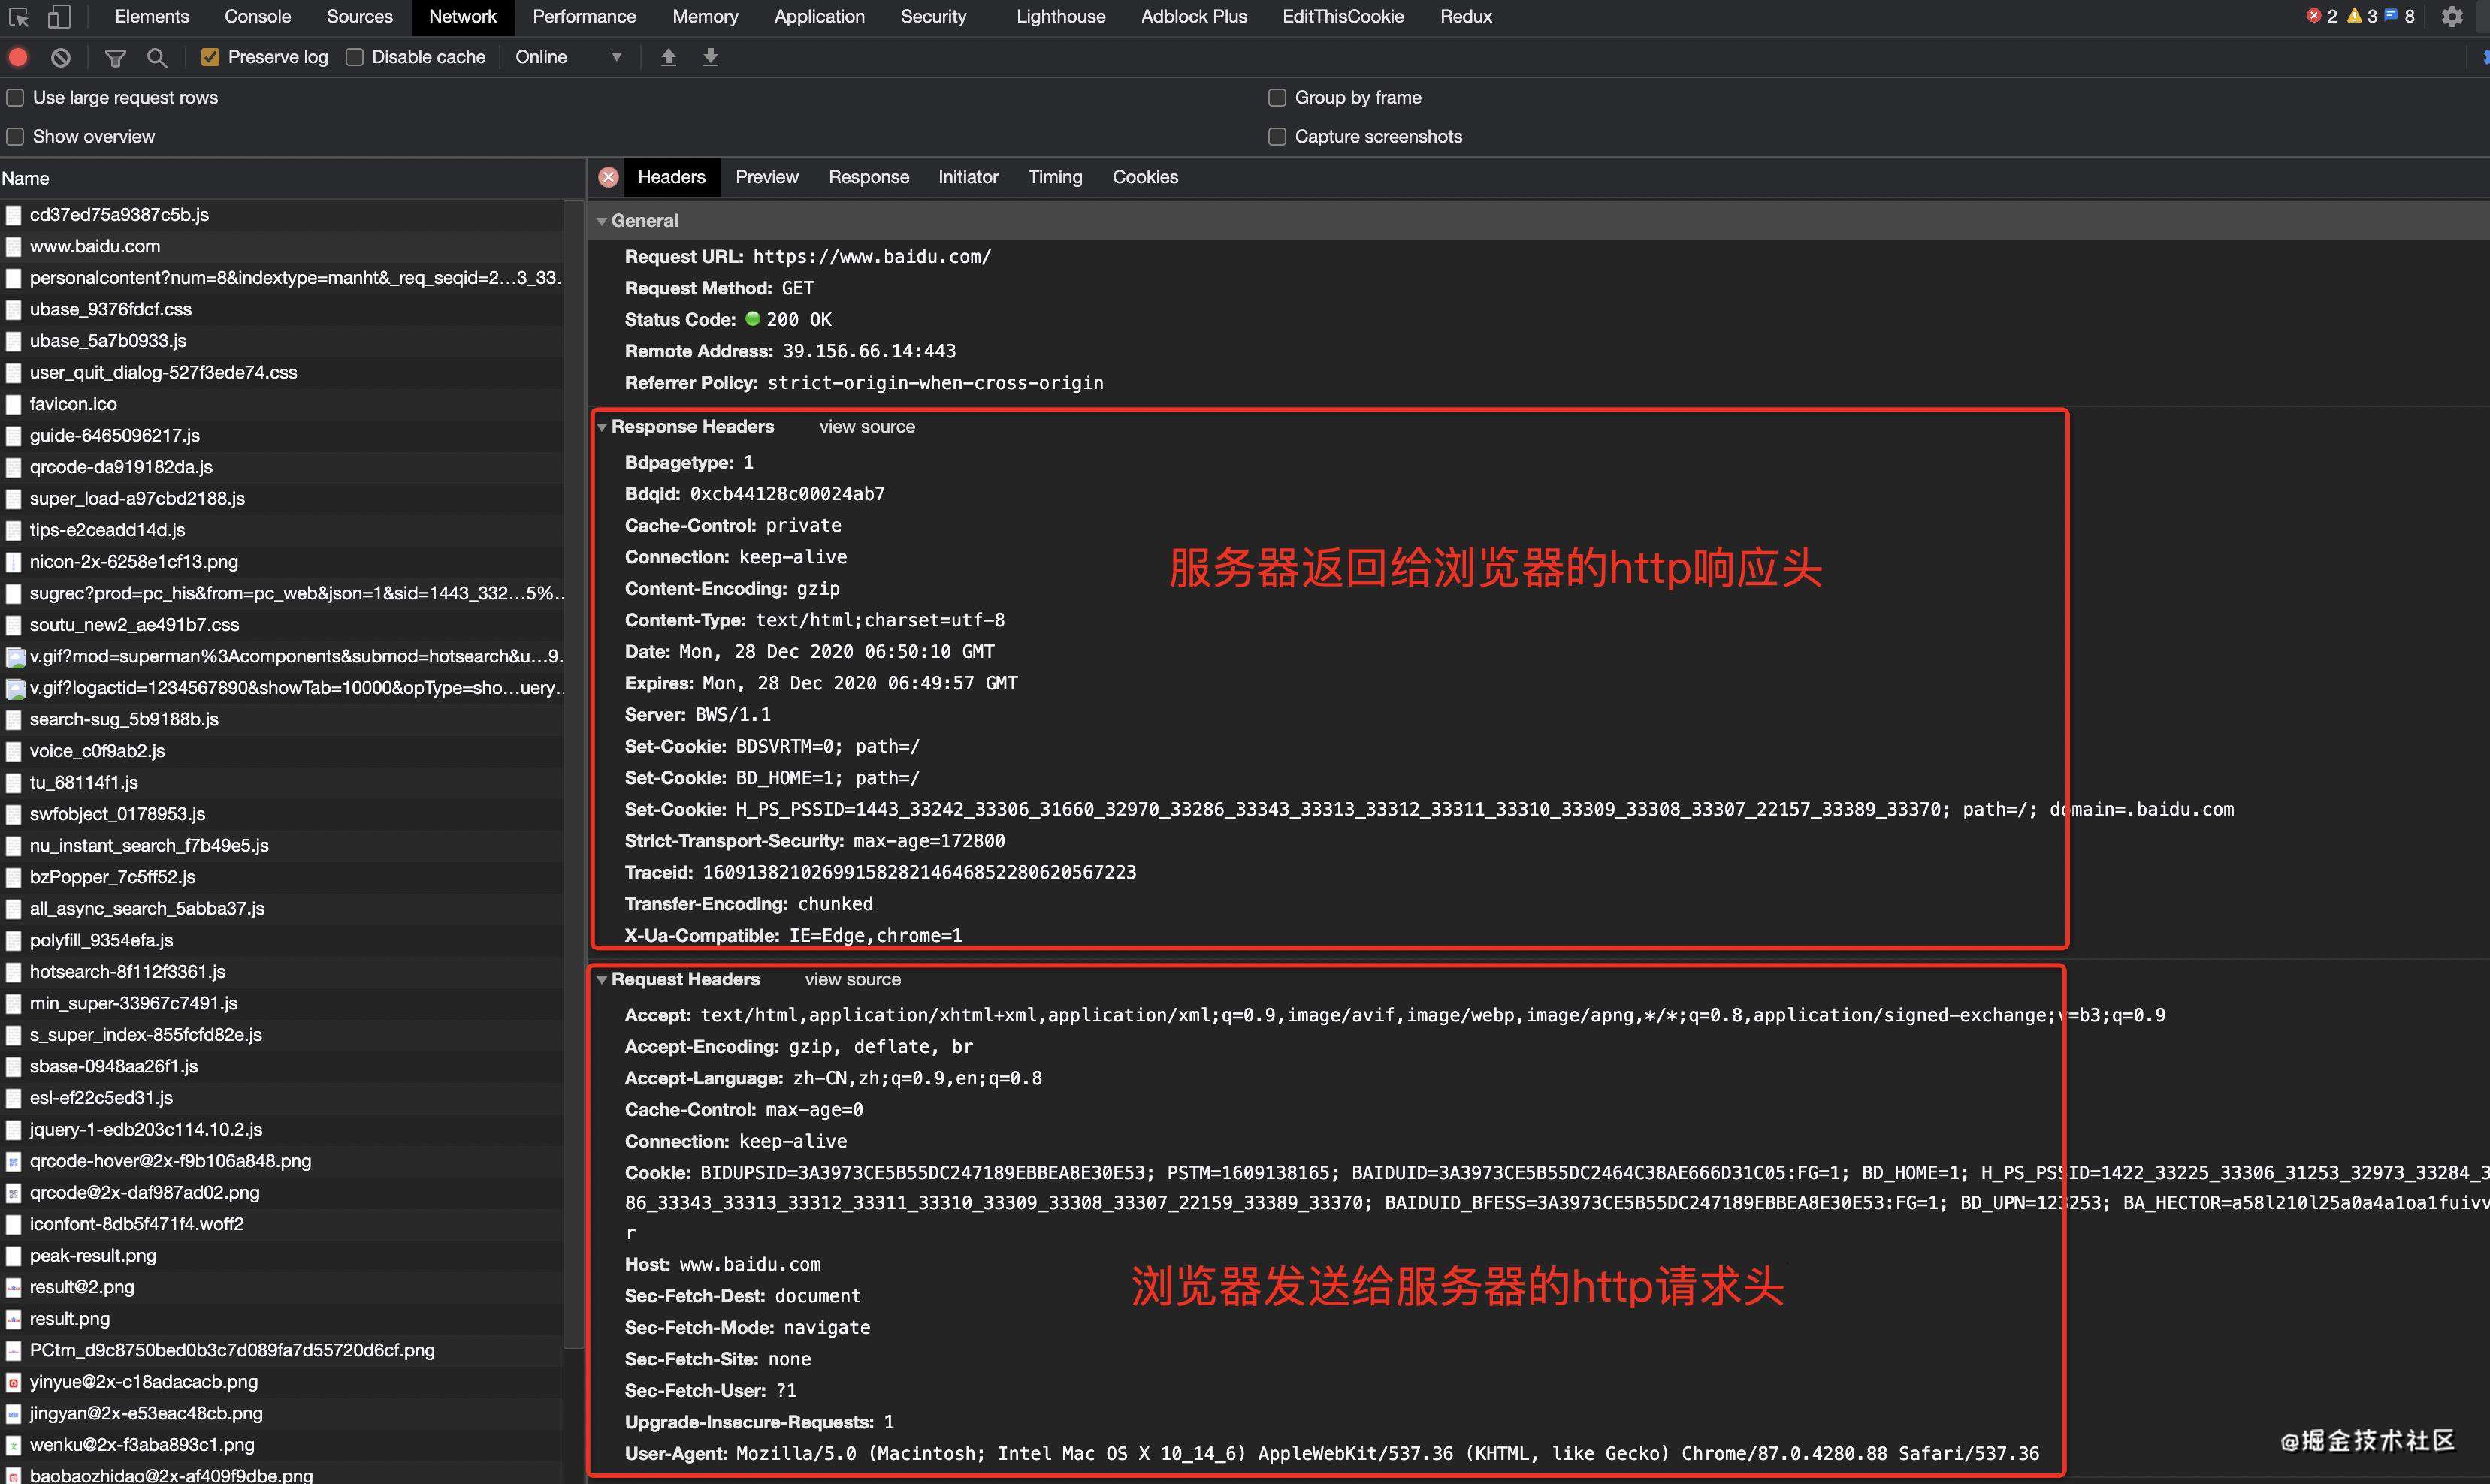
Task: Enable Disable cache checkbox
Action: (x=354, y=57)
